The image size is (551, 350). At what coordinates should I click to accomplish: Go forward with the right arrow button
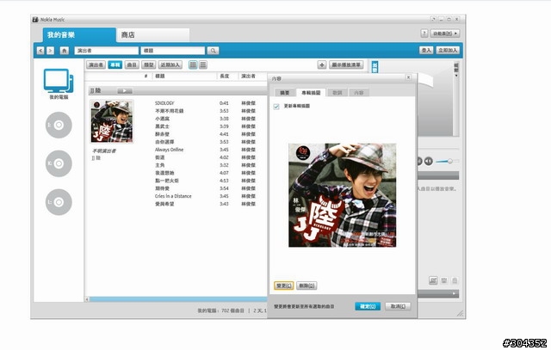(50, 51)
